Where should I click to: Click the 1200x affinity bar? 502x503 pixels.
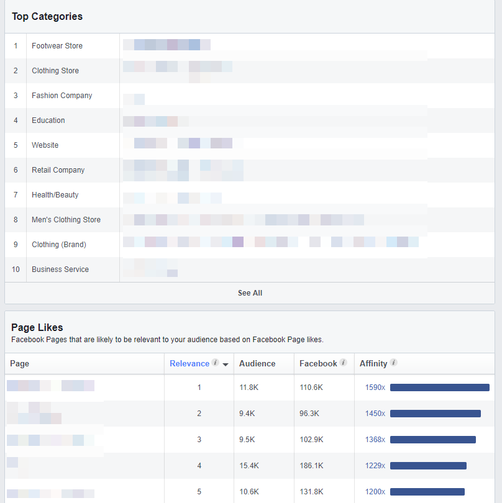427,492
